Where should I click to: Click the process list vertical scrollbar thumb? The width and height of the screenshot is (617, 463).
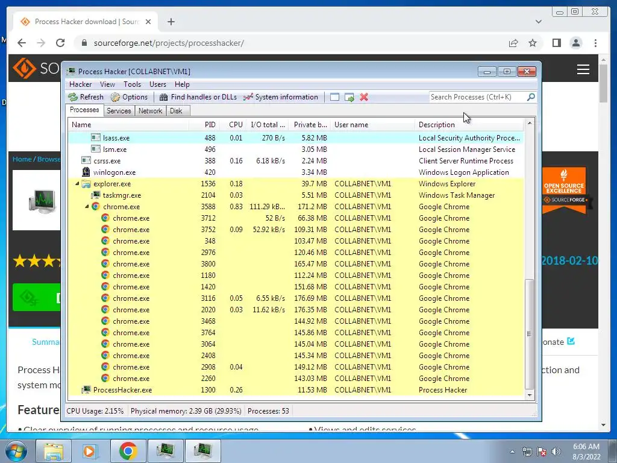pos(530,334)
